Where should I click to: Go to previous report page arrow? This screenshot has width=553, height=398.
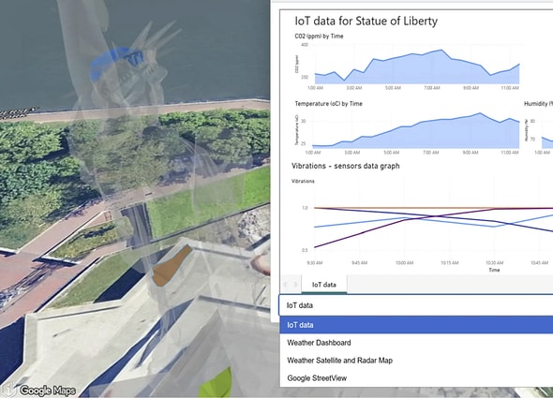tap(286, 285)
